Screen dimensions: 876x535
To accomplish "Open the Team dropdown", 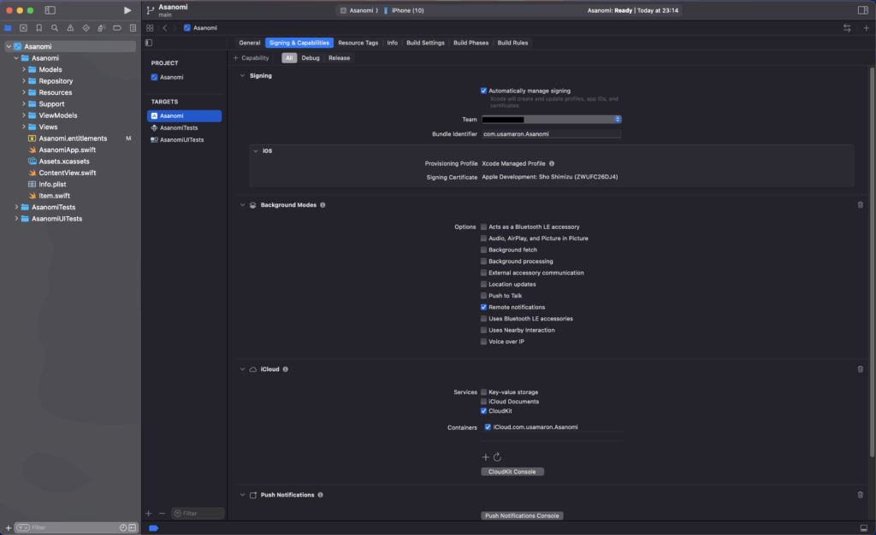I will [551, 120].
